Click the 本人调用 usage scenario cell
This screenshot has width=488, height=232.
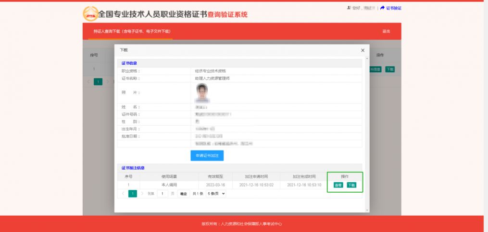tap(169, 185)
